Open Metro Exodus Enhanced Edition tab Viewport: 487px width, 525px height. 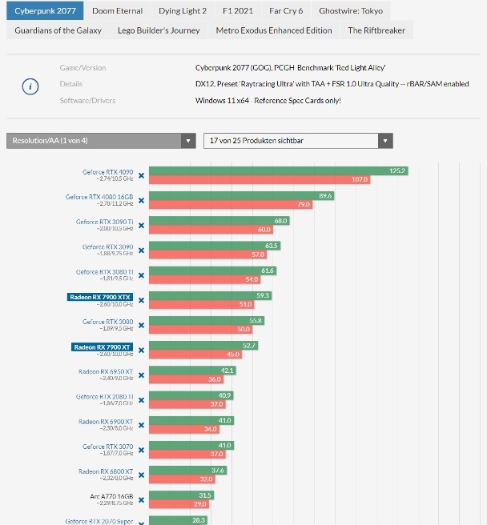[x=274, y=30]
